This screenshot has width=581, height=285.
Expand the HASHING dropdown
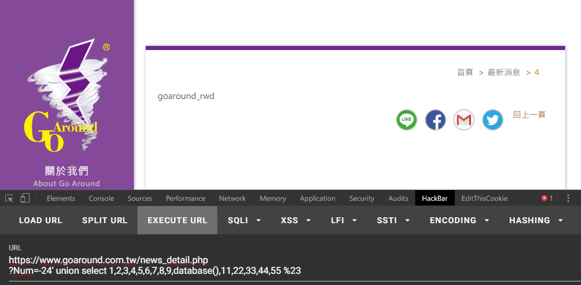(536, 220)
